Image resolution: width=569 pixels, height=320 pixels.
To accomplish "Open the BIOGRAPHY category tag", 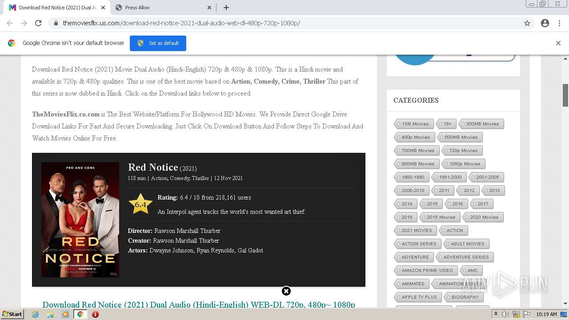I will pos(463,297).
